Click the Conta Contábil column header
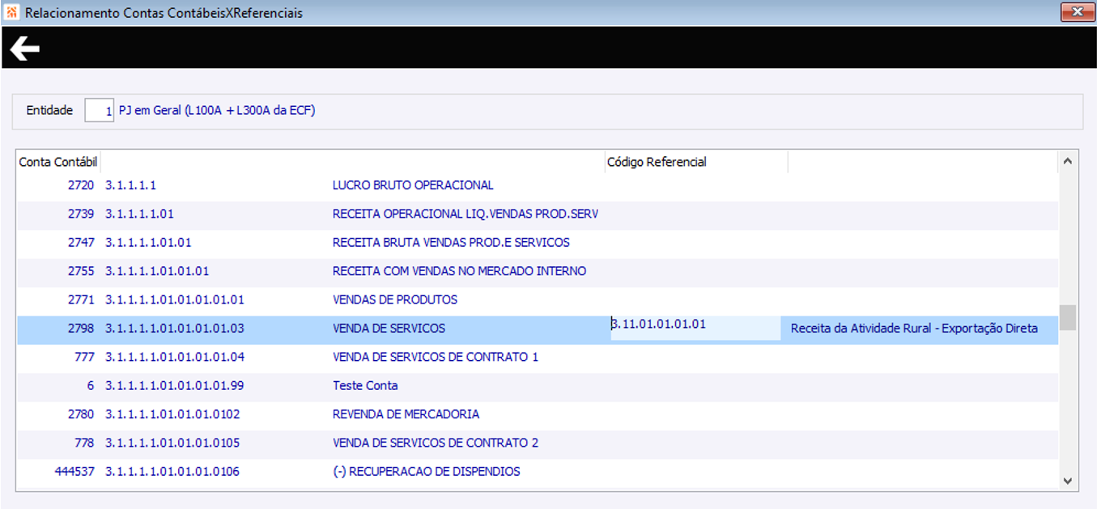 (58, 162)
